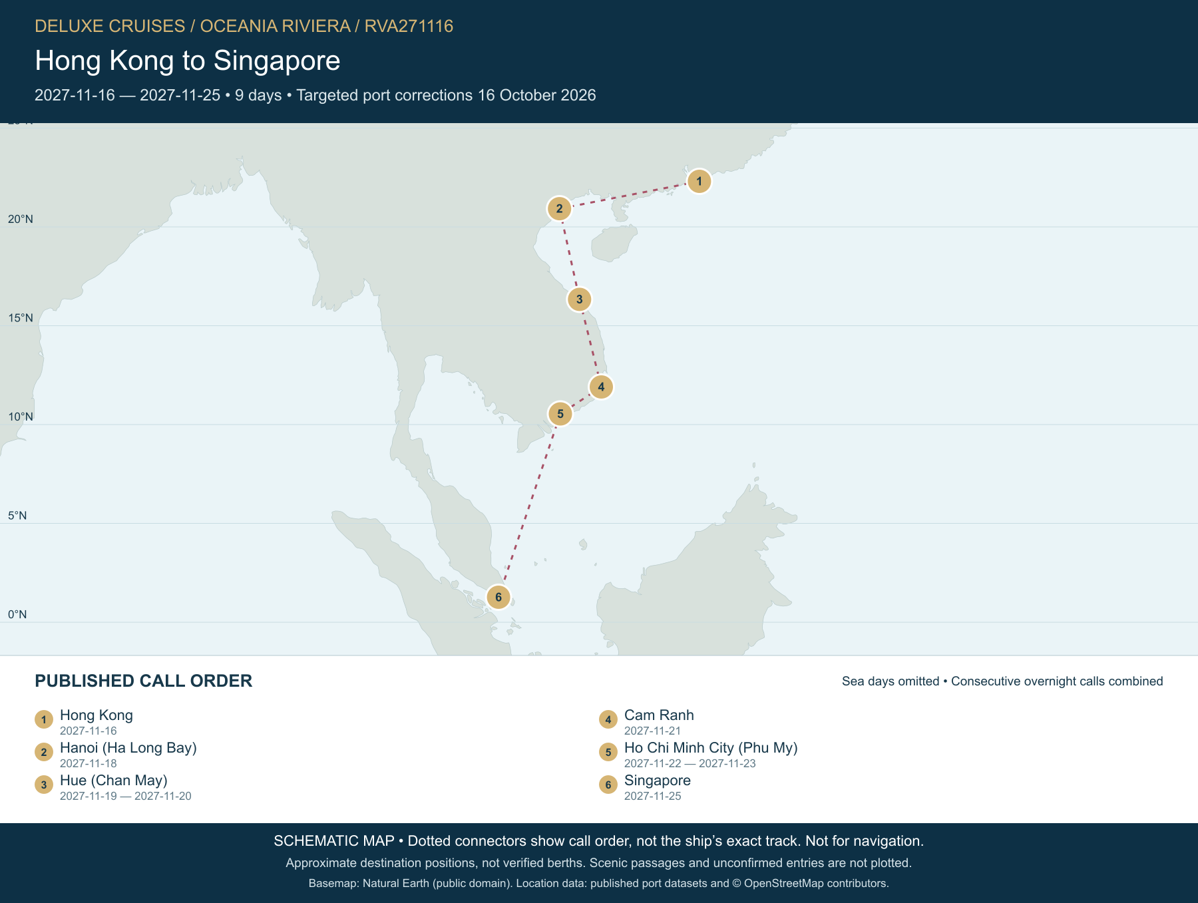The image size is (1198, 903).
Task: Click 'Hanoi (Ha Long Bay)' legend entry
Action: coord(128,748)
